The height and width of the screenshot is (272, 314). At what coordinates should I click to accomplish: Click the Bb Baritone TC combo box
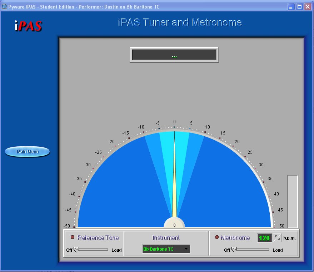pos(166,249)
